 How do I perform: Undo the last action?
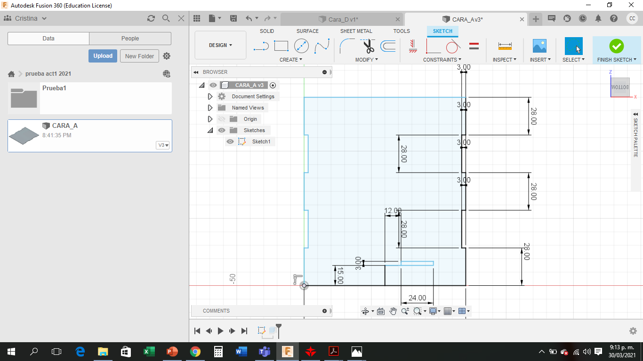[x=249, y=18]
